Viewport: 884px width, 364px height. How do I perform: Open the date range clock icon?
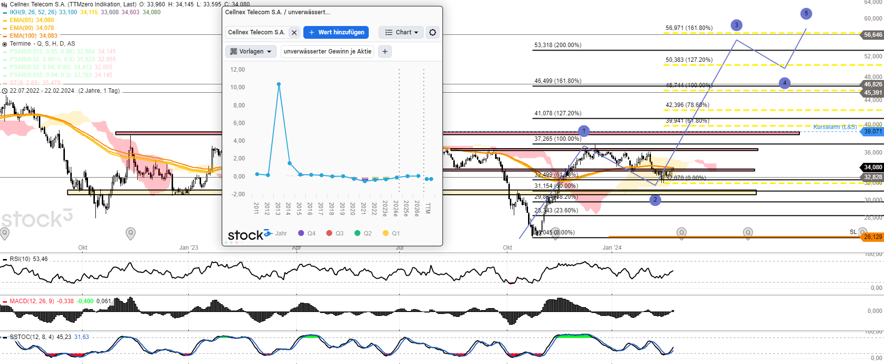[x=5, y=91]
